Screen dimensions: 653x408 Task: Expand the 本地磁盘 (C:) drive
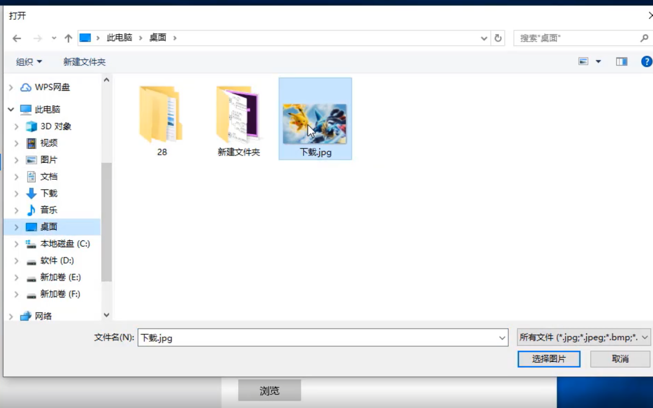pos(15,244)
